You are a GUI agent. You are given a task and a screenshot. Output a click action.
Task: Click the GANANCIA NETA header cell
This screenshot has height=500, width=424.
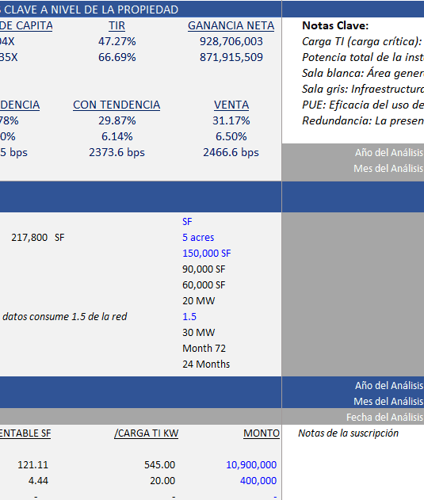coord(231,25)
